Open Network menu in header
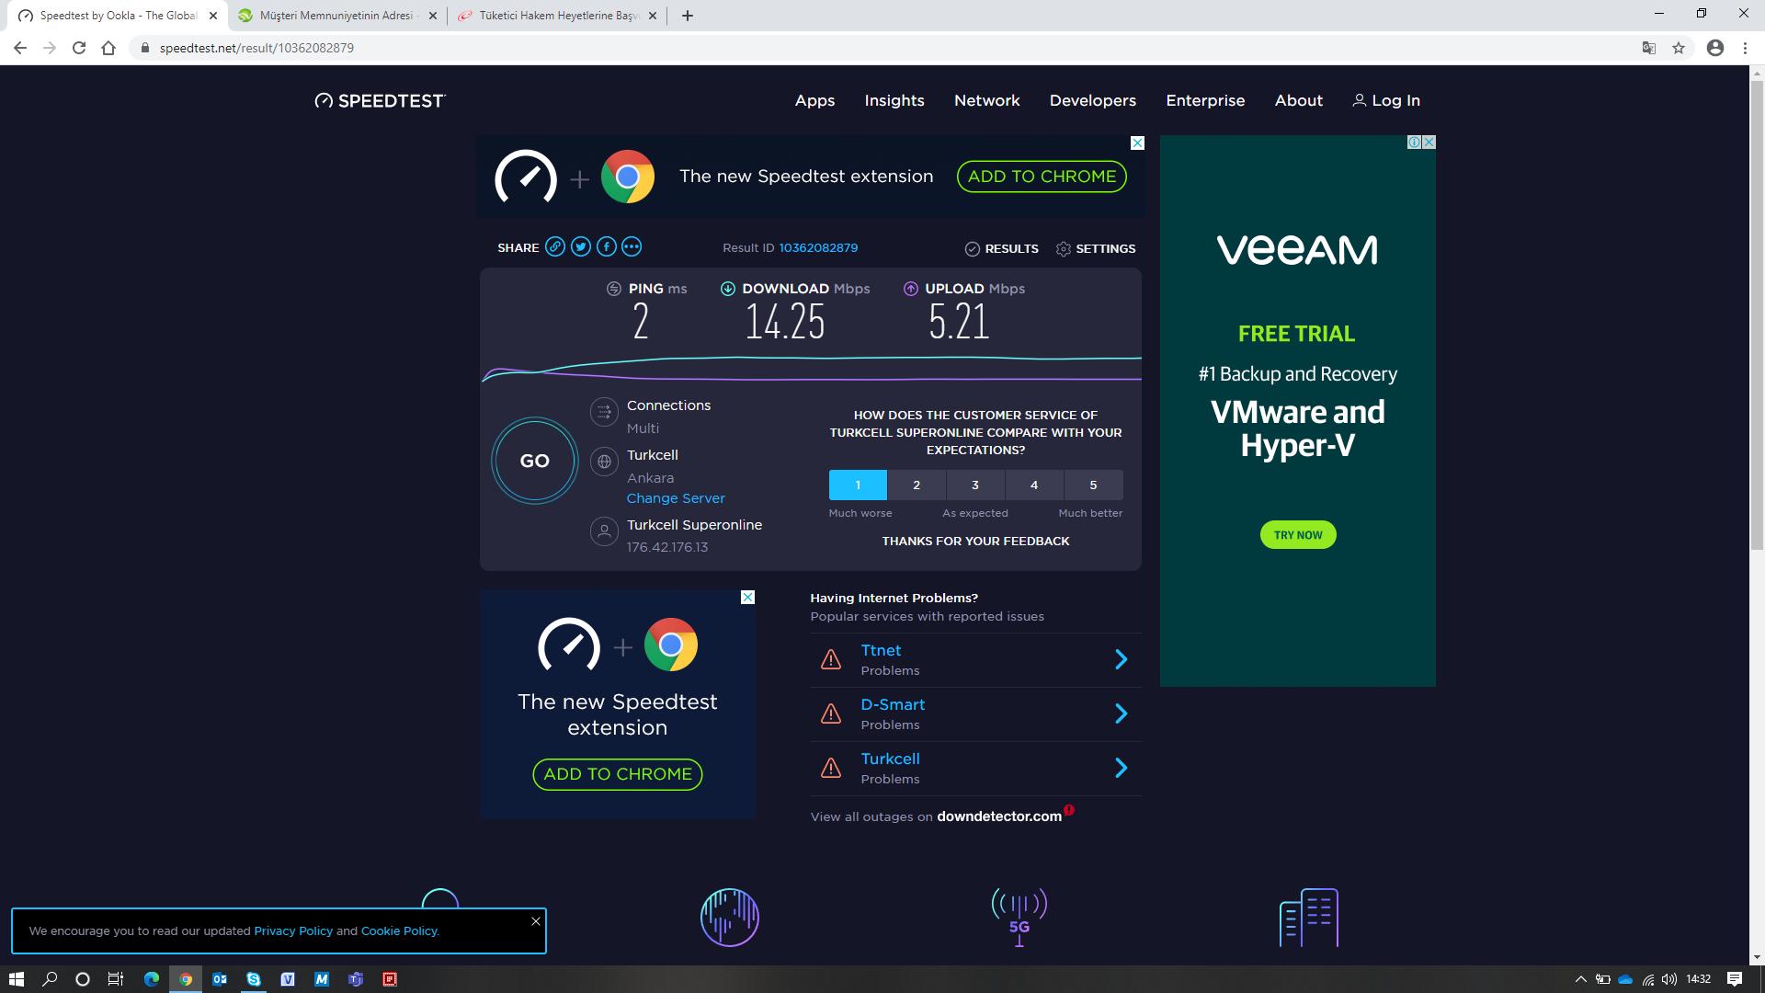This screenshot has height=993, width=1765. click(986, 100)
